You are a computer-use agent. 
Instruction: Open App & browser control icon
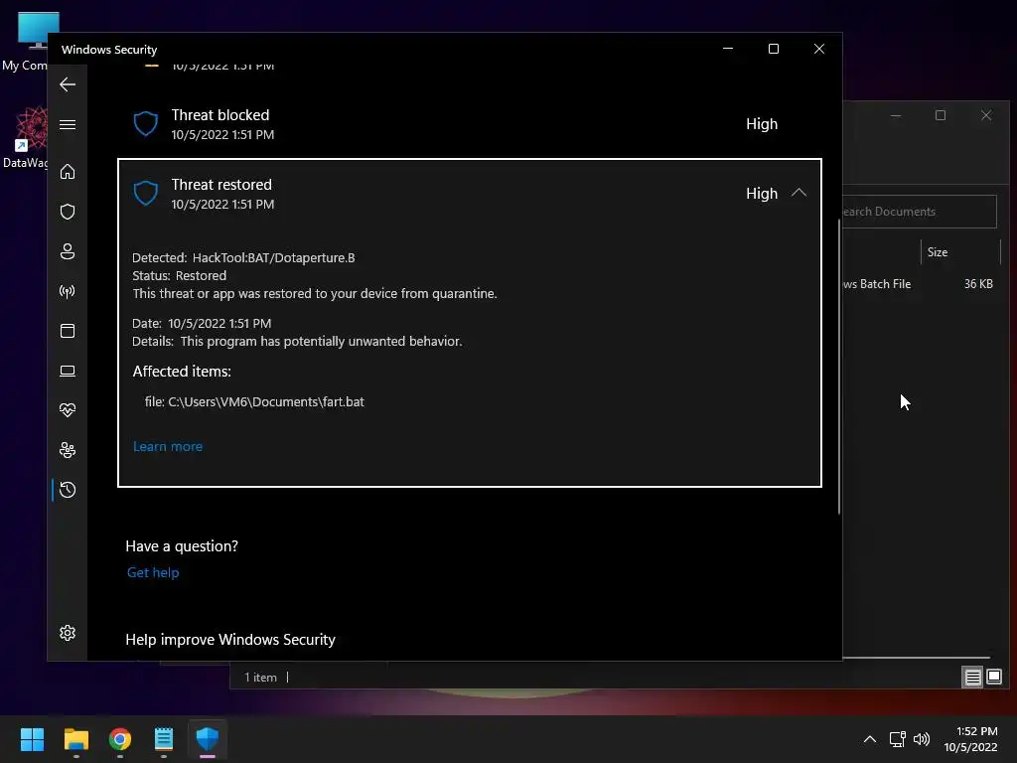point(68,331)
